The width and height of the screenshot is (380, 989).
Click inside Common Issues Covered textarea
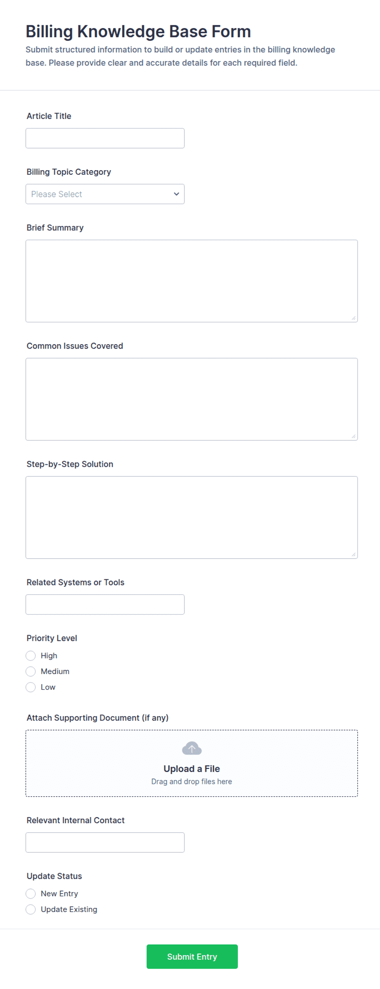click(192, 399)
